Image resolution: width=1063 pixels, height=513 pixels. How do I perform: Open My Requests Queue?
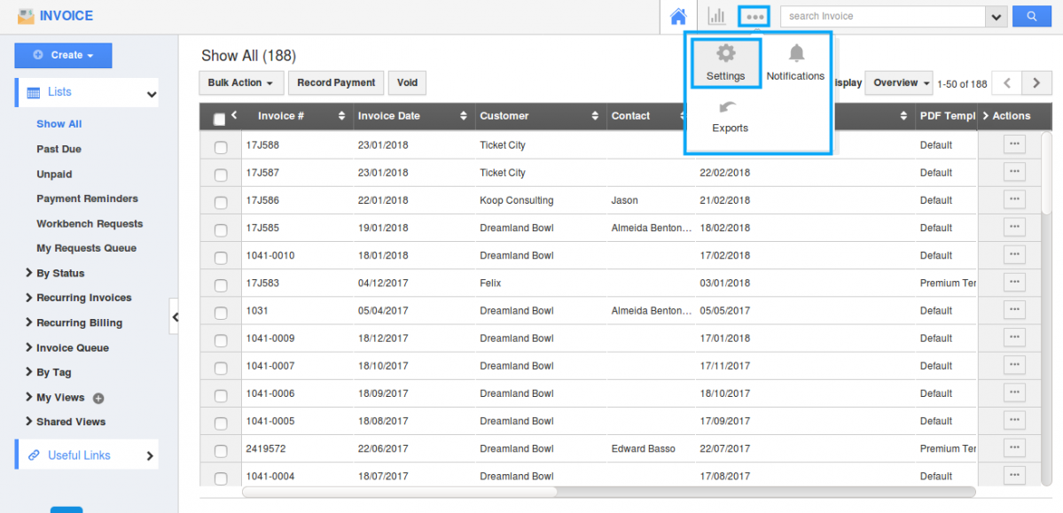(x=86, y=248)
